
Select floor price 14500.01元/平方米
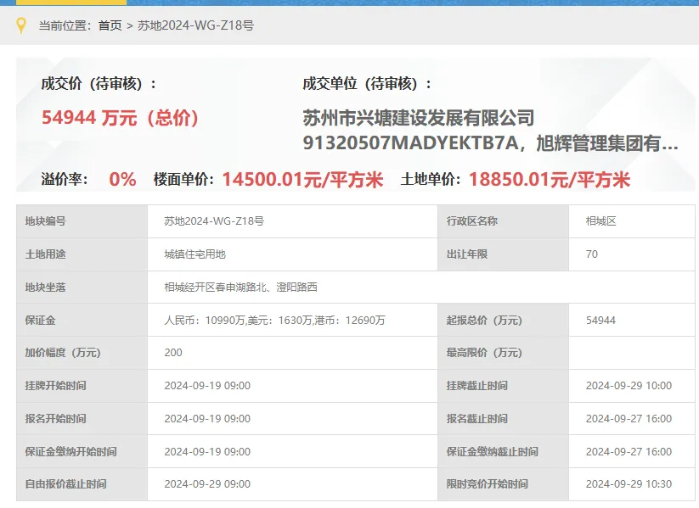point(302,180)
